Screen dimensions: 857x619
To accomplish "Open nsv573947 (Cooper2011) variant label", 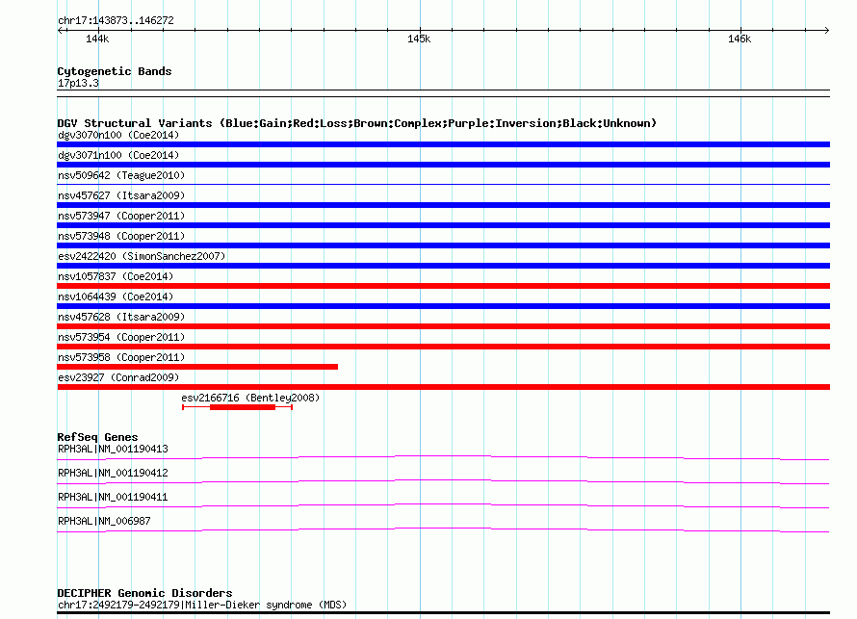I will click(121, 216).
